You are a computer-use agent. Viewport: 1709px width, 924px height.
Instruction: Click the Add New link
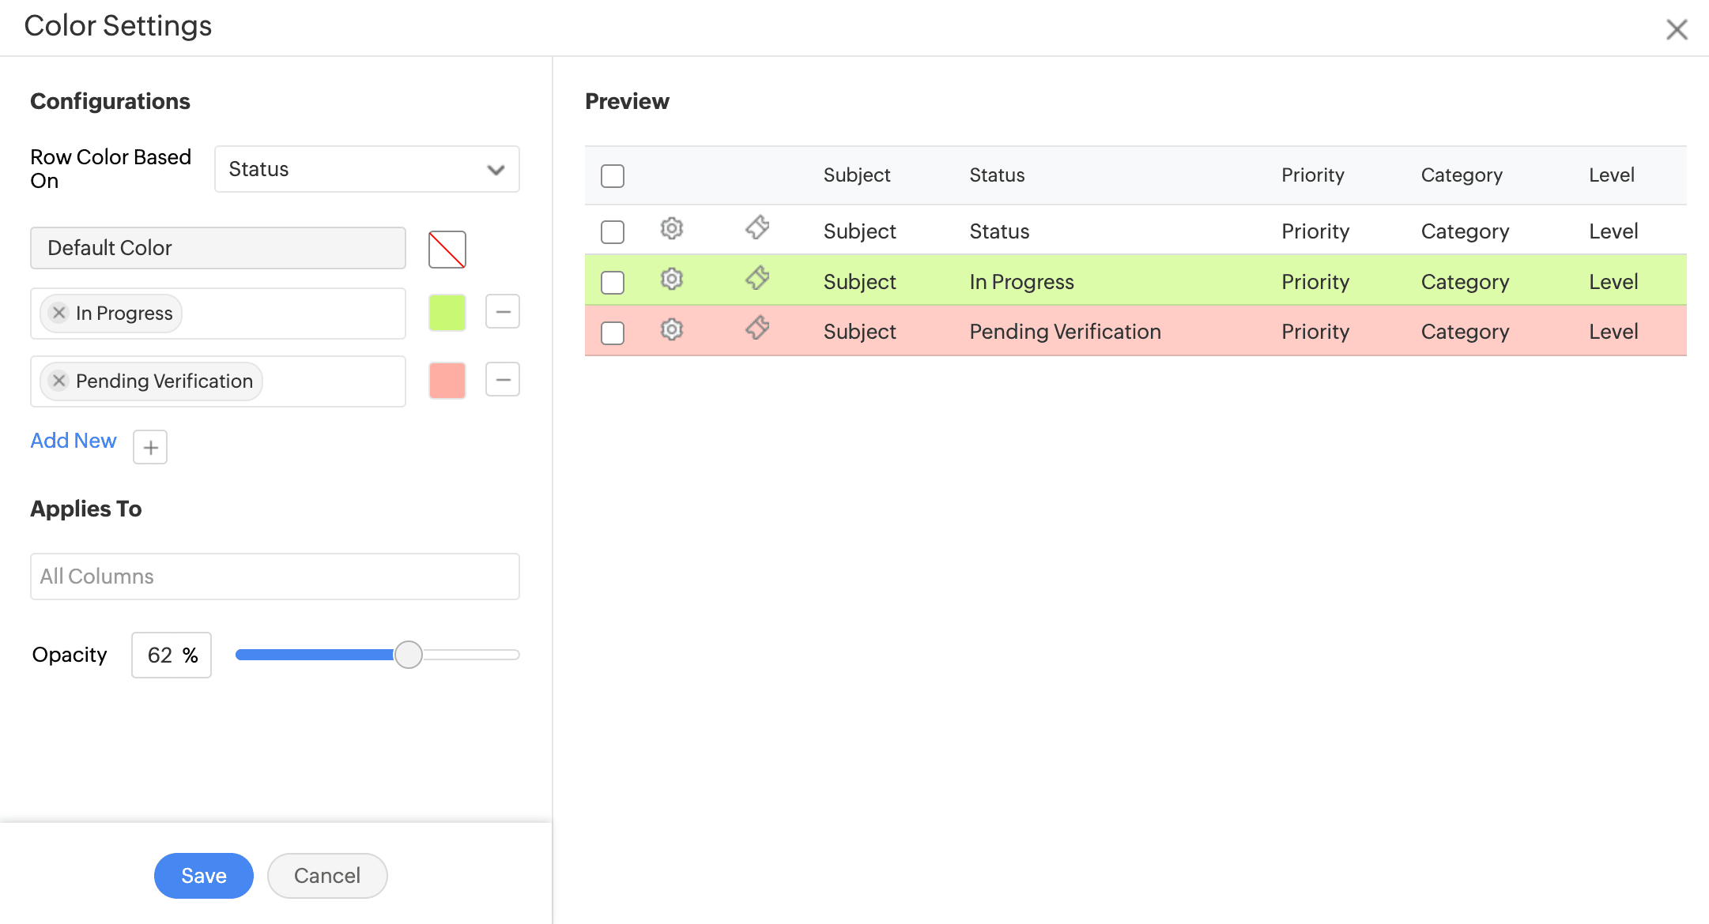click(74, 441)
